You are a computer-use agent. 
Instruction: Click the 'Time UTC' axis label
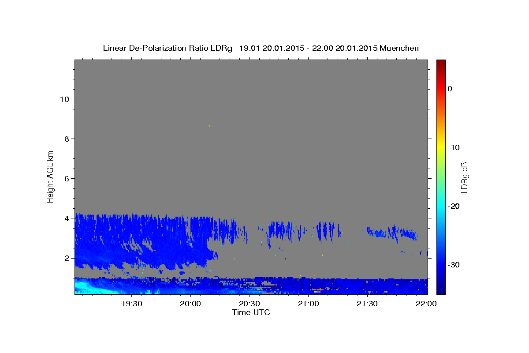tap(251, 312)
